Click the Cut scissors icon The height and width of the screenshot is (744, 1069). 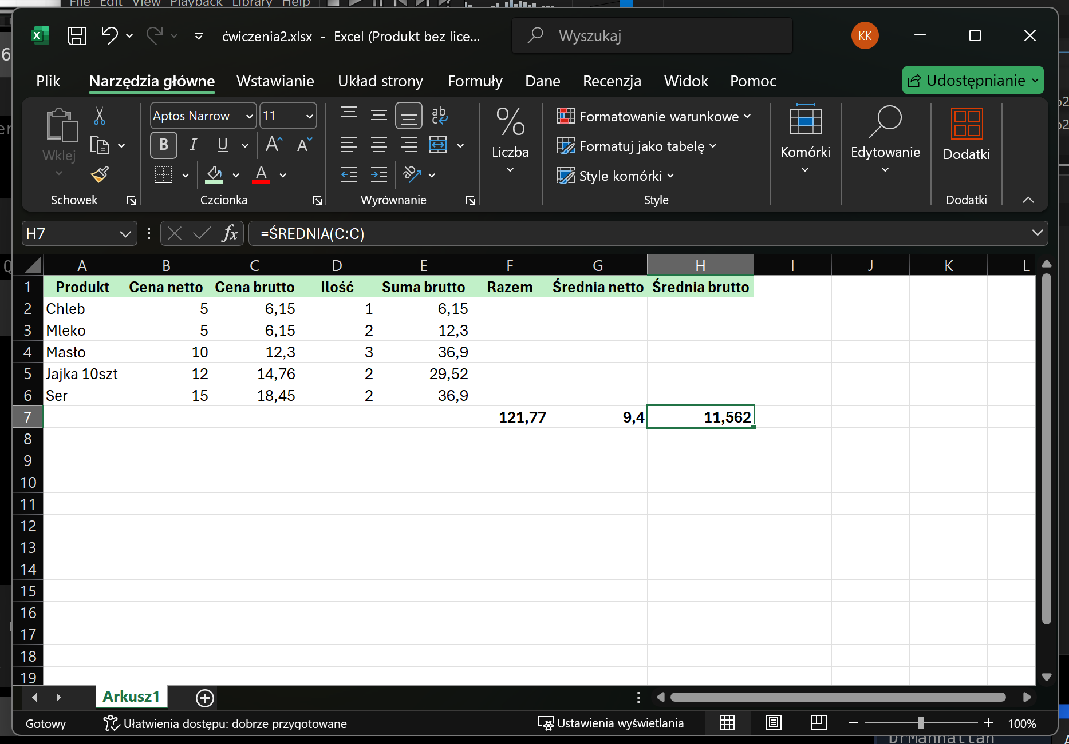pos(100,116)
